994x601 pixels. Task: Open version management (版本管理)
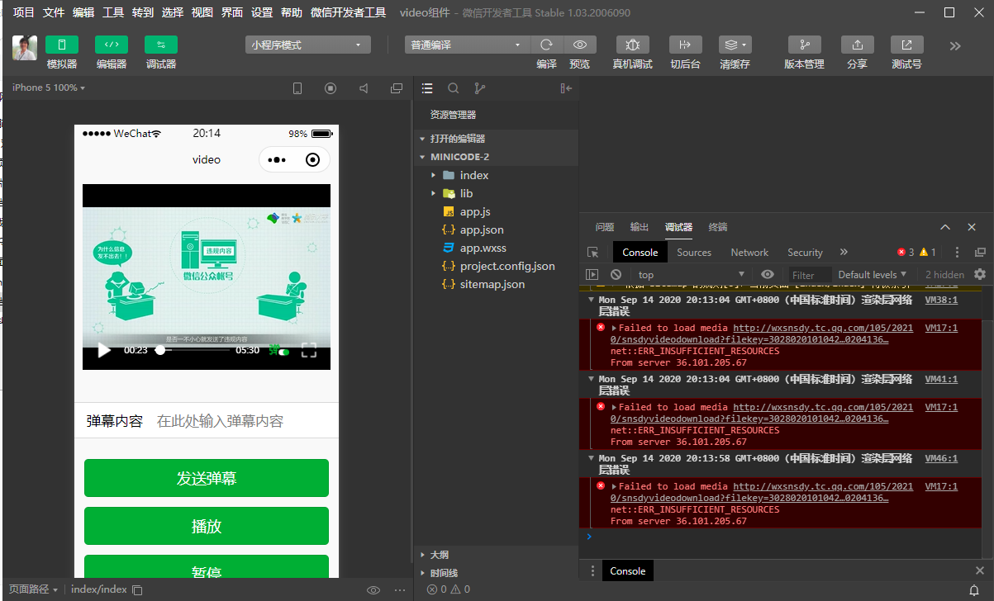pos(804,45)
